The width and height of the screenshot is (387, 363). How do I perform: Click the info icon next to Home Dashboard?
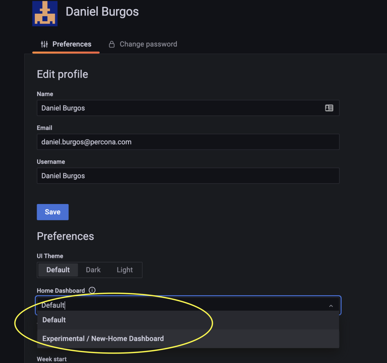[x=92, y=290]
